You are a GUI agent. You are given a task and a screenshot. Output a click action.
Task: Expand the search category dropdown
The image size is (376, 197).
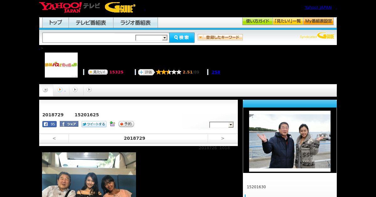(x=151, y=38)
